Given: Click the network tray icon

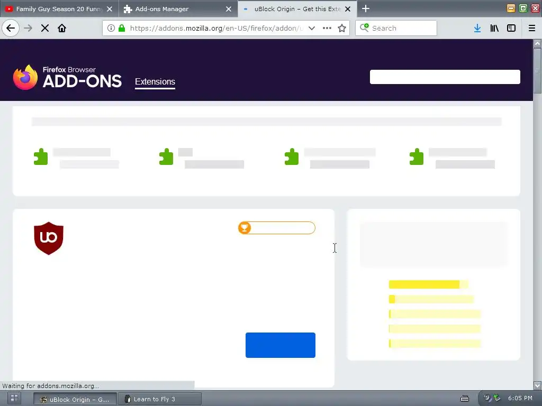Looking at the screenshot, I should tap(496, 398).
